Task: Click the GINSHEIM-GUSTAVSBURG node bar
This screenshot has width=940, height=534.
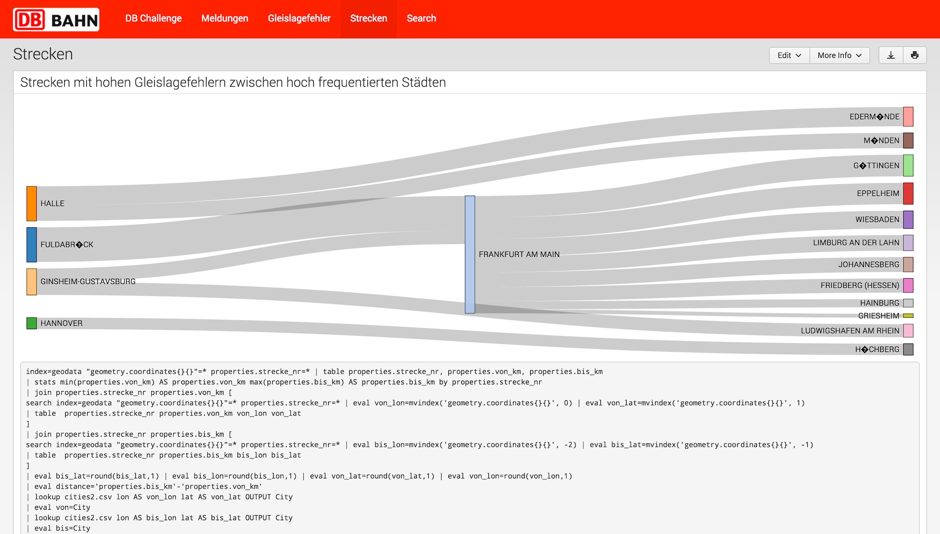Action: [32, 281]
